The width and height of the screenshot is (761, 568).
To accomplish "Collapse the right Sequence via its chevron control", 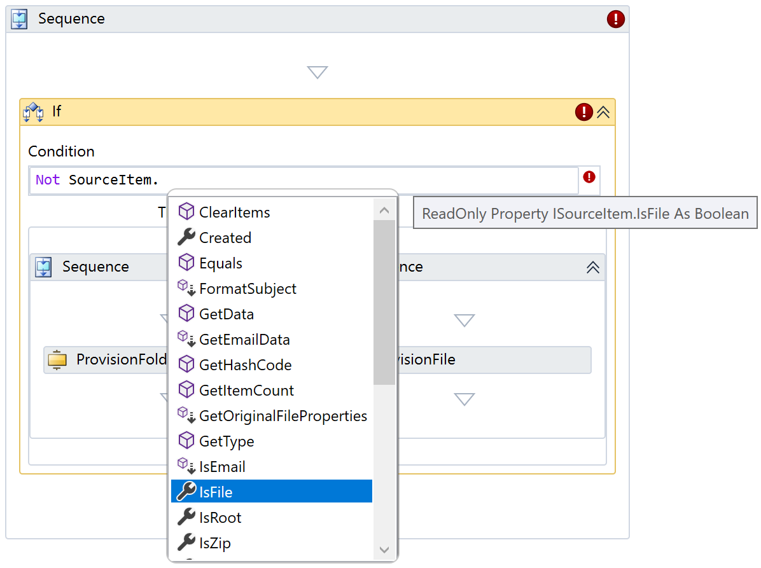I will 592,267.
